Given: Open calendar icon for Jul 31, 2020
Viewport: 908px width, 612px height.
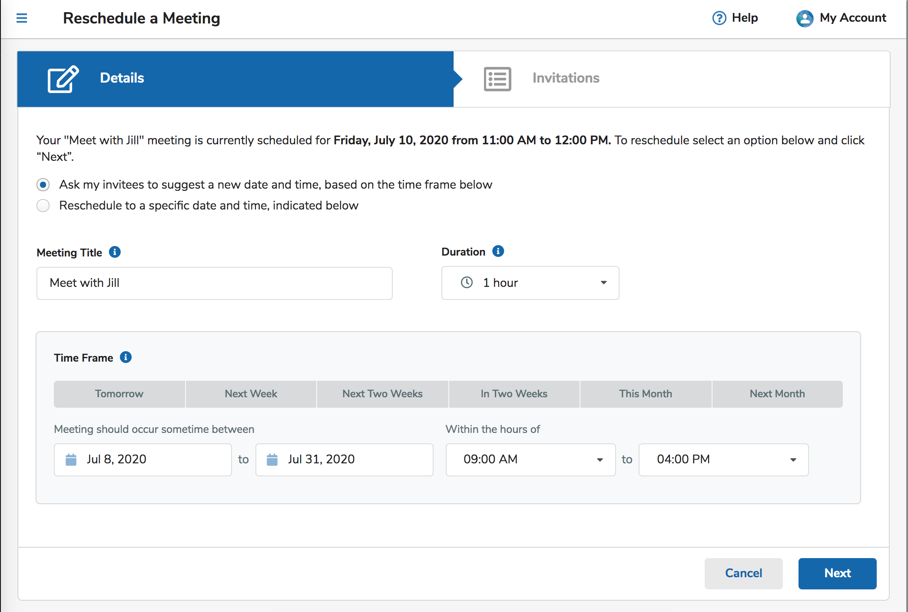Looking at the screenshot, I should [272, 459].
